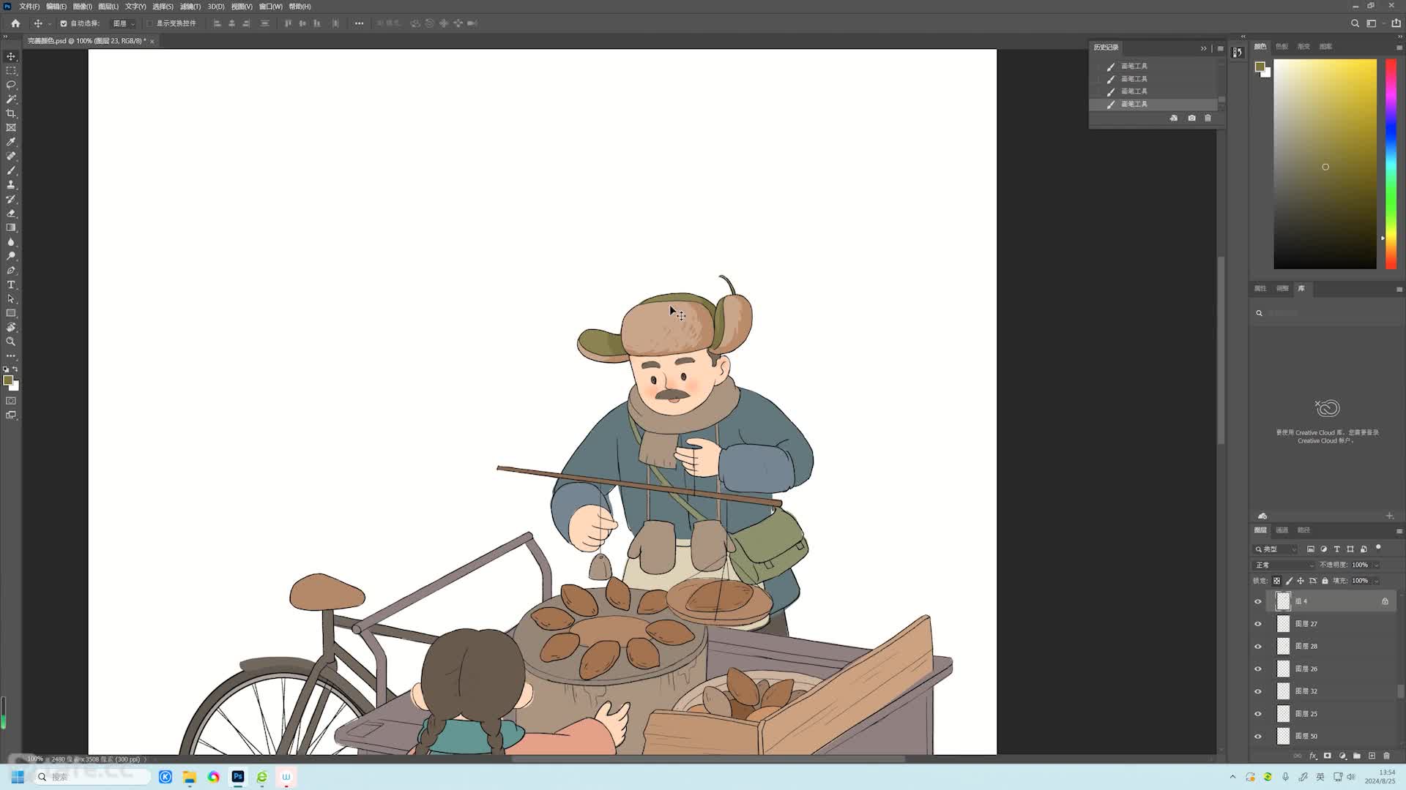Select the Crop tool

(11, 113)
